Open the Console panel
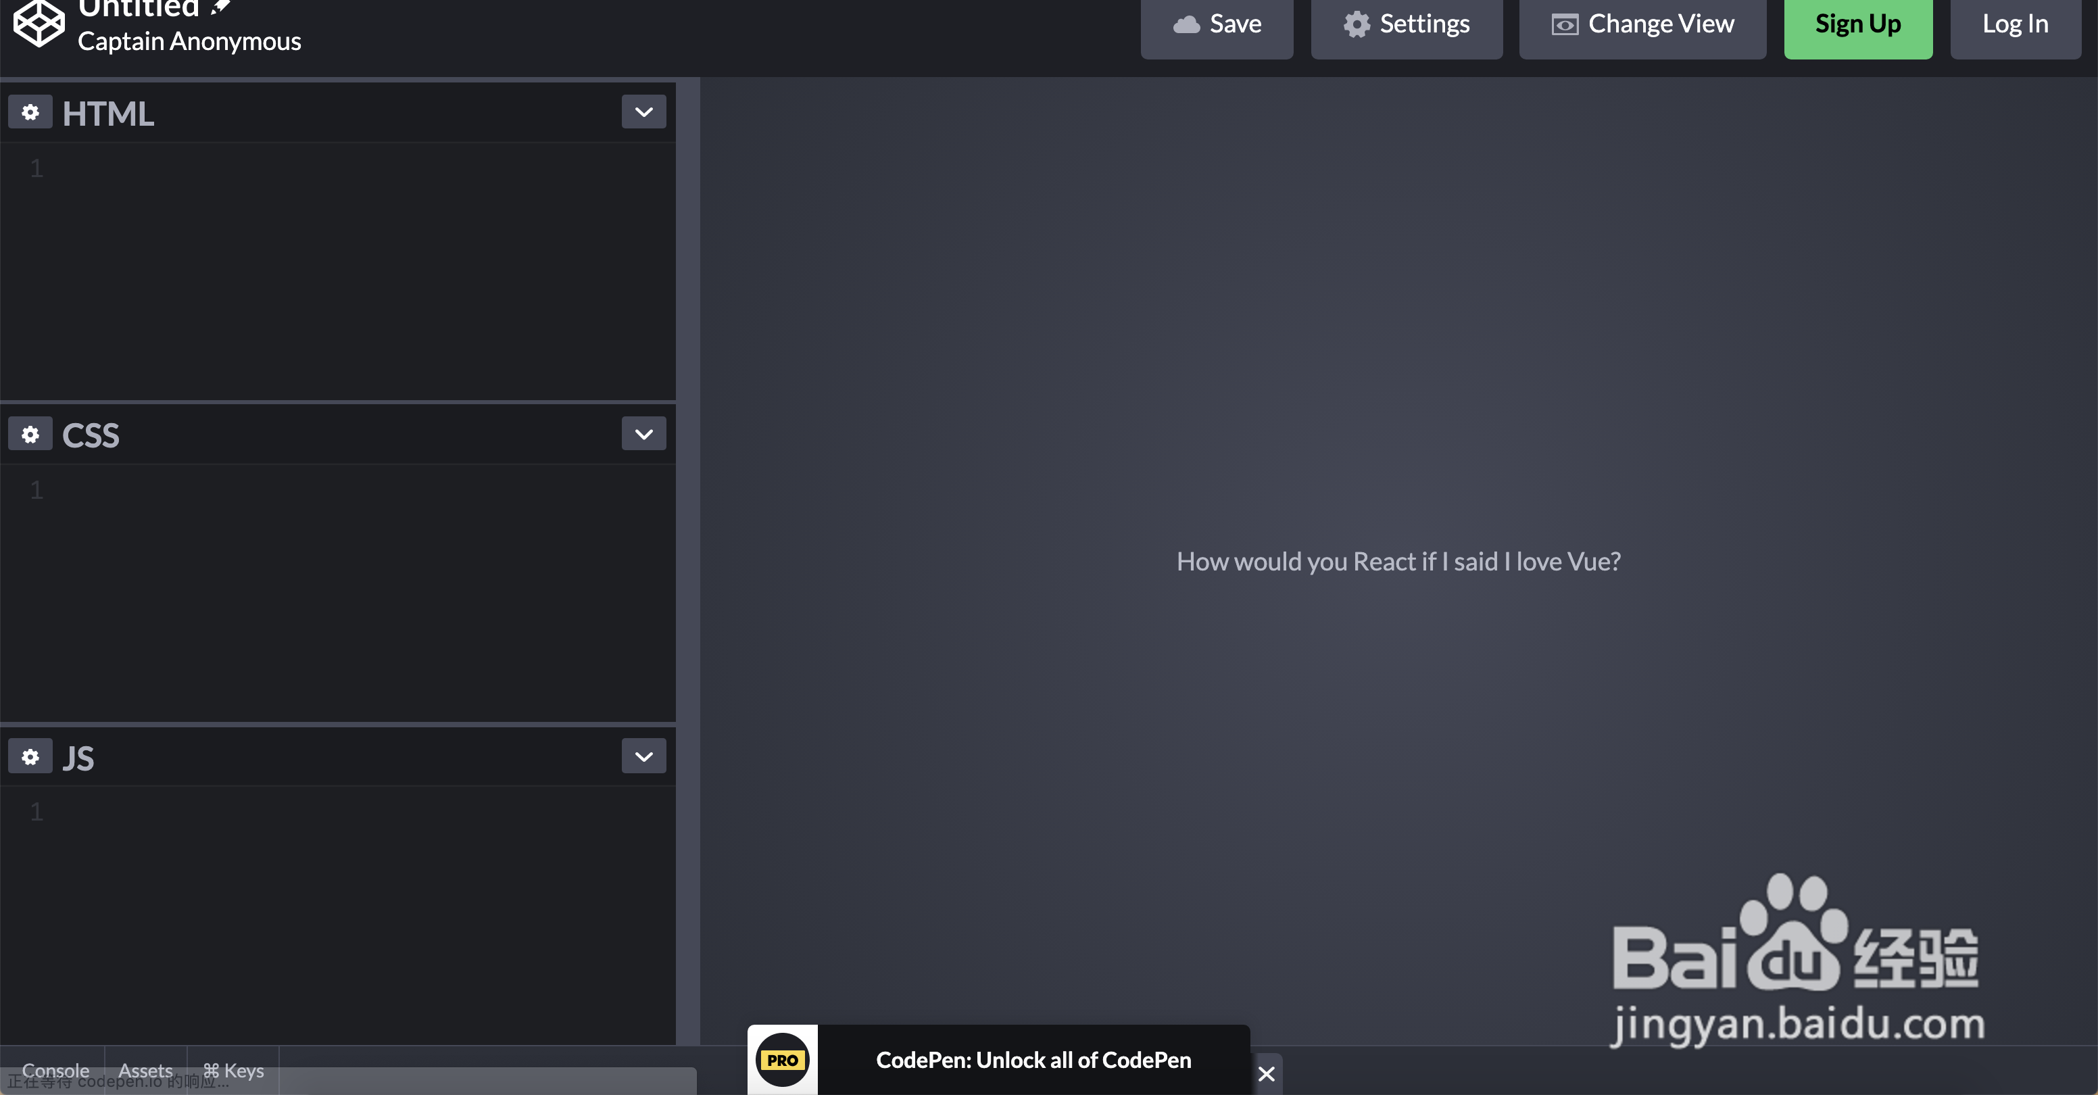 click(55, 1070)
